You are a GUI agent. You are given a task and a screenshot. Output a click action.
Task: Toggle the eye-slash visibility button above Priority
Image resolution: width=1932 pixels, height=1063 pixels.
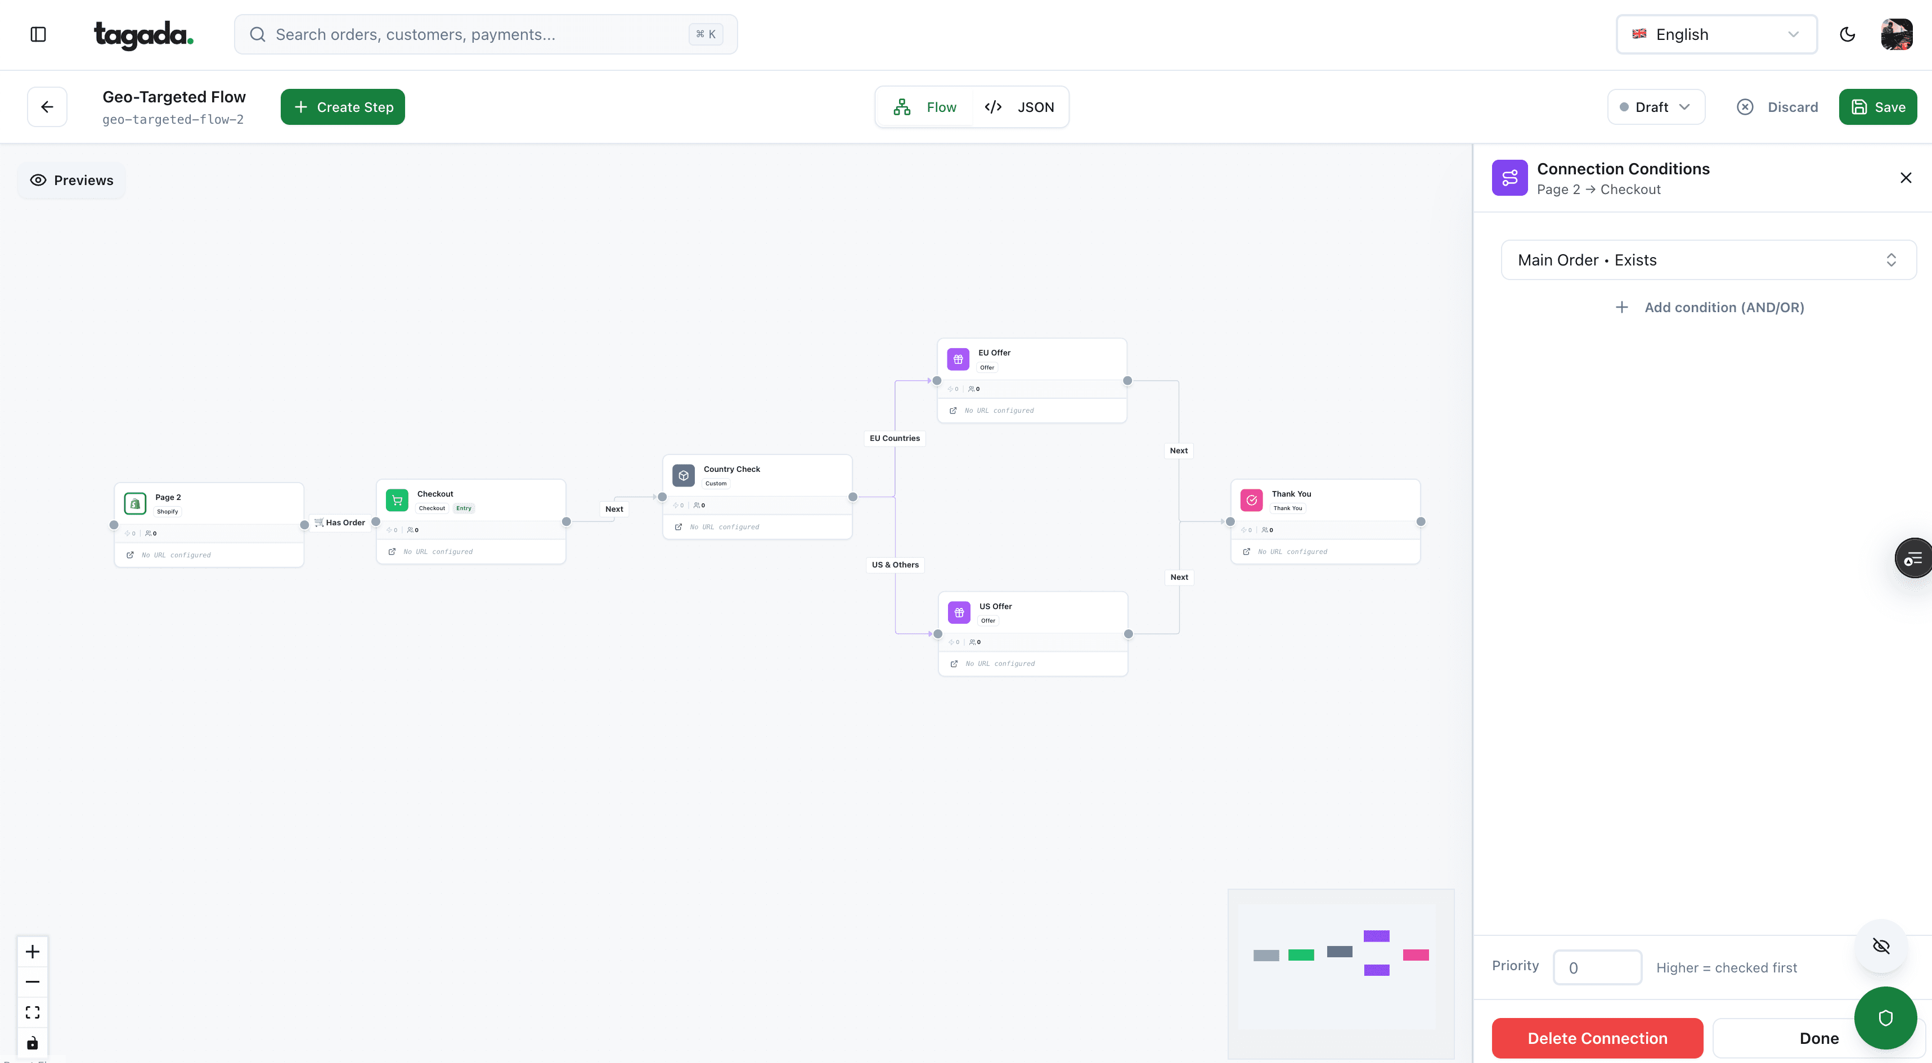[1881, 946]
